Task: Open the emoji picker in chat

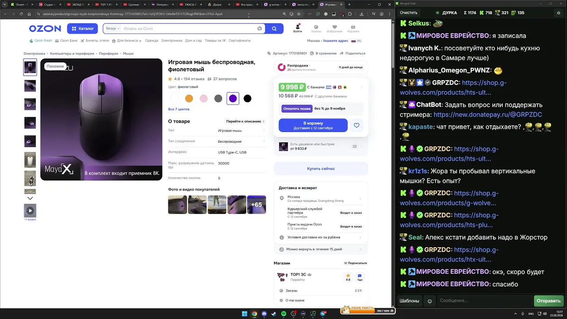Action: 429,301
